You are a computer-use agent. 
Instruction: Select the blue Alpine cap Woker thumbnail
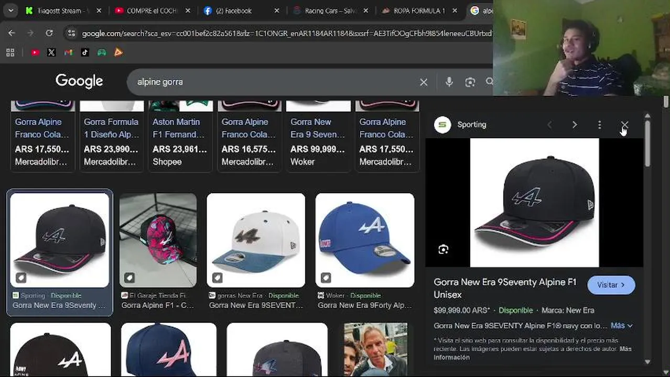[365, 240]
